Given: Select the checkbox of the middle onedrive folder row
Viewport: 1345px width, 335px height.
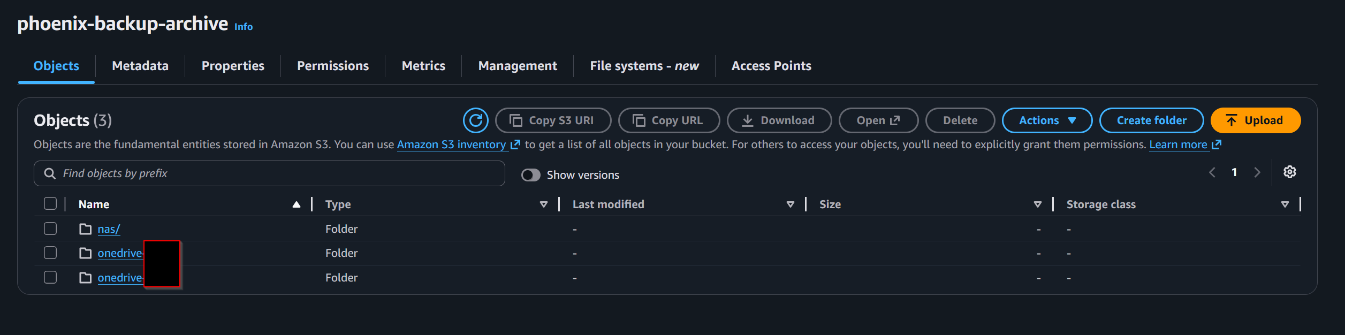Looking at the screenshot, I should 50,253.
